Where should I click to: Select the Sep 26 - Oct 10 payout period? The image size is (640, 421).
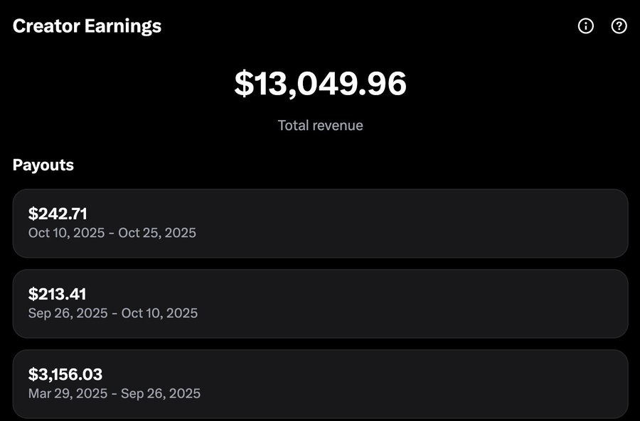click(112, 313)
